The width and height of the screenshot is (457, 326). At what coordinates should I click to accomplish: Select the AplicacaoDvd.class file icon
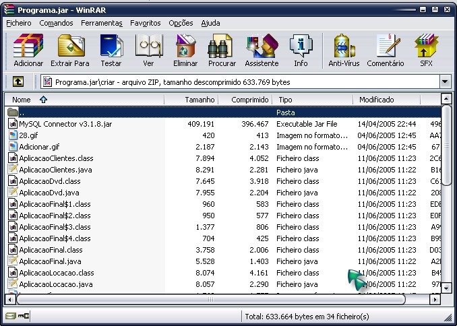(x=13, y=181)
